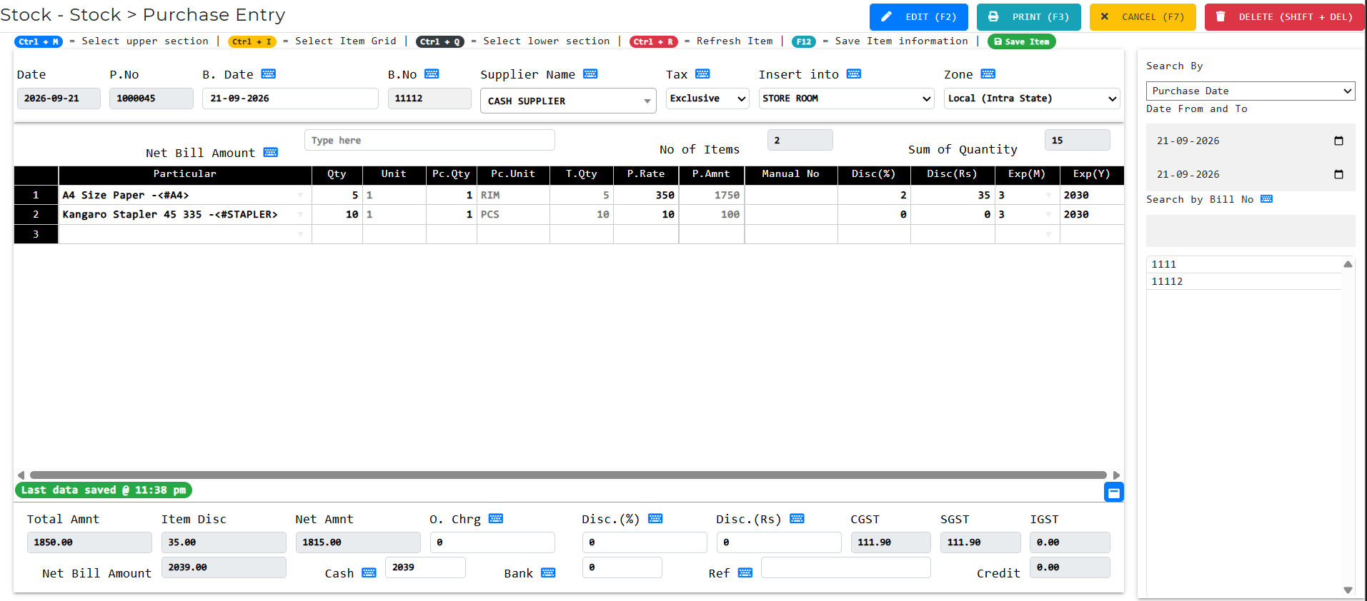This screenshot has height=601, width=1367.
Task: Click the CANCEL (F7) button
Action: click(x=1143, y=17)
